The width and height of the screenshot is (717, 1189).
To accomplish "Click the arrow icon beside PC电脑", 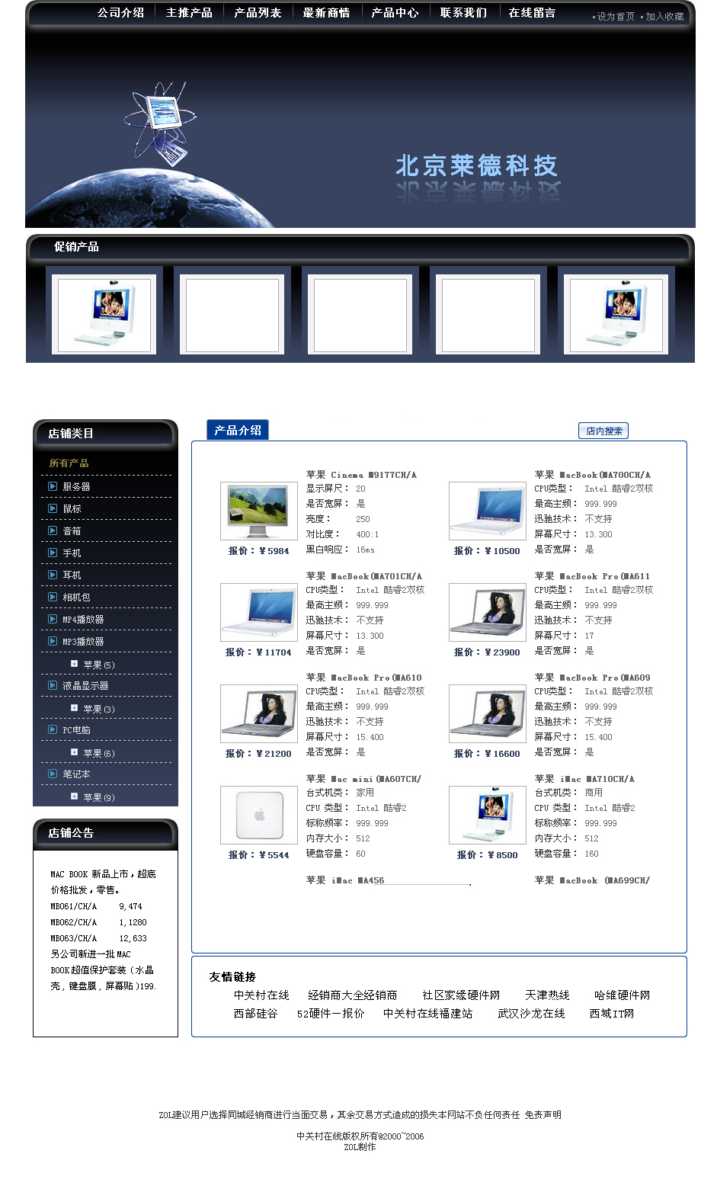I will point(53,729).
